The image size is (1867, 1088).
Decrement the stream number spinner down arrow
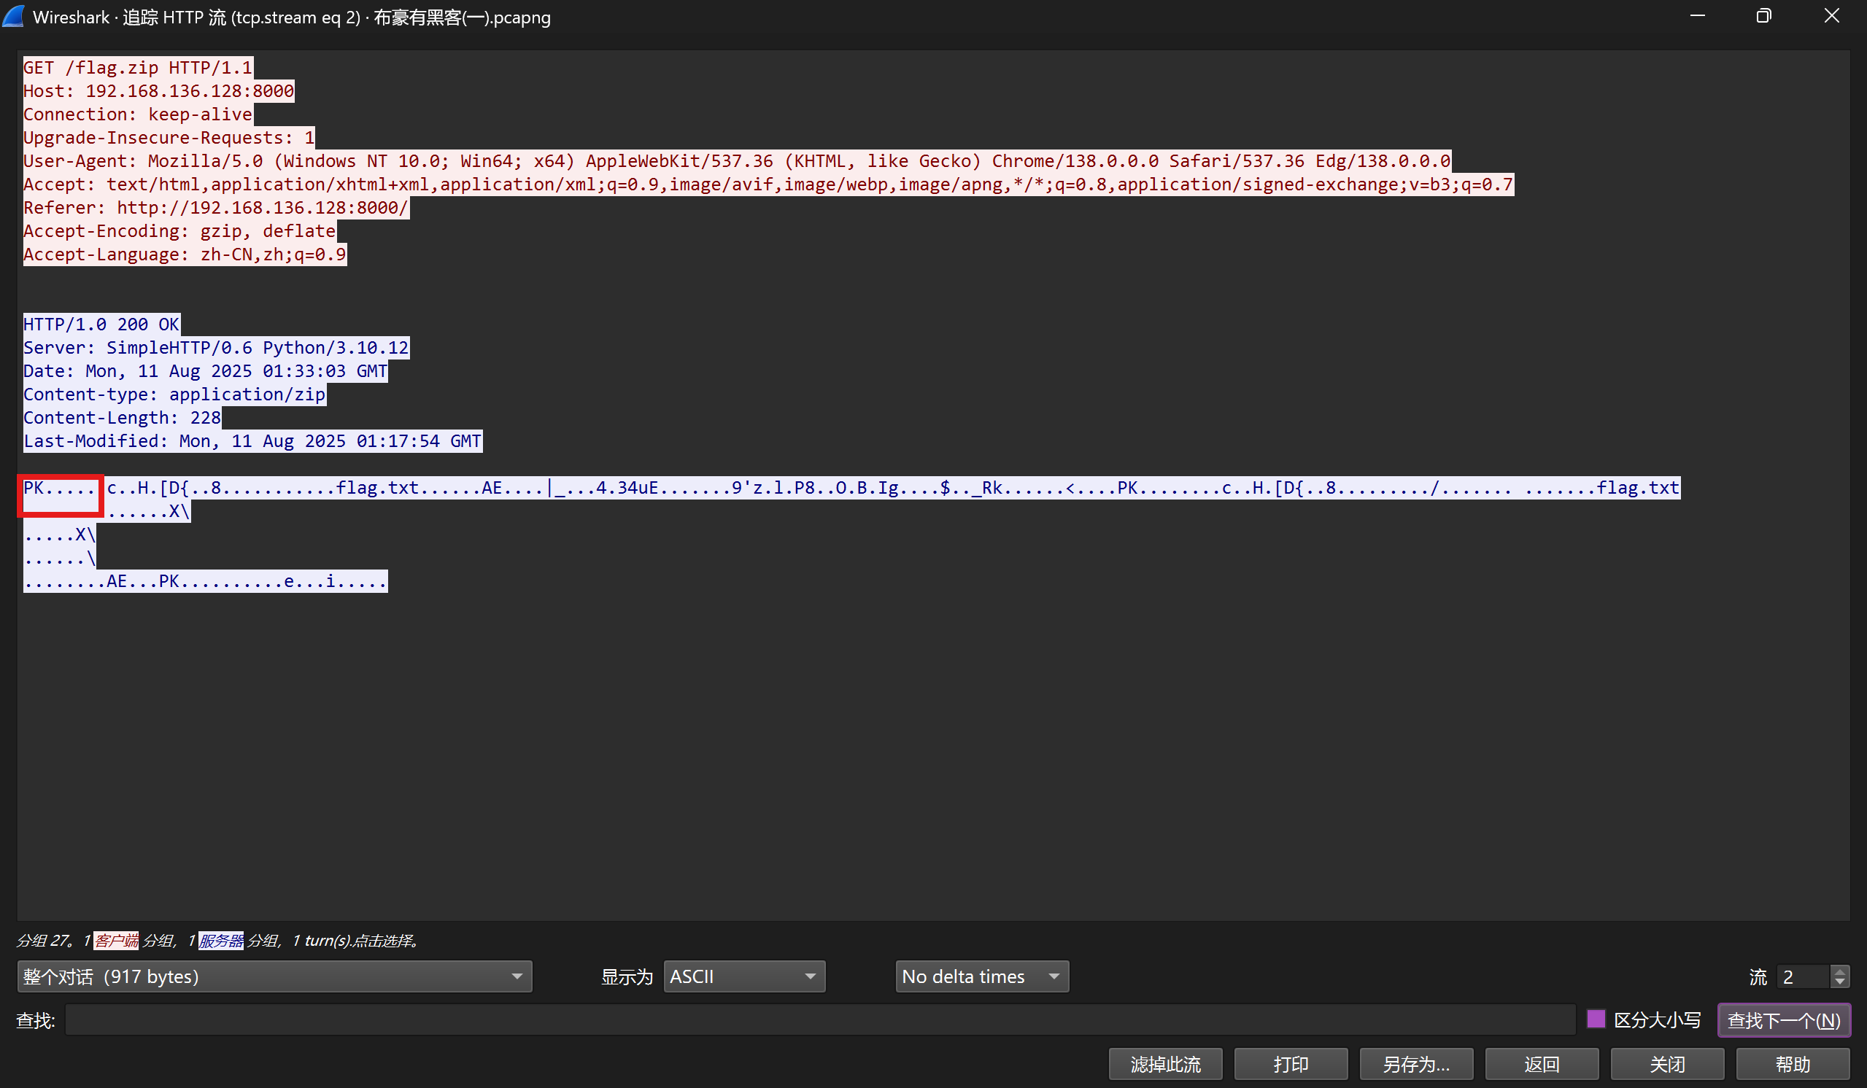pyautogui.click(x=1839, y=983)
